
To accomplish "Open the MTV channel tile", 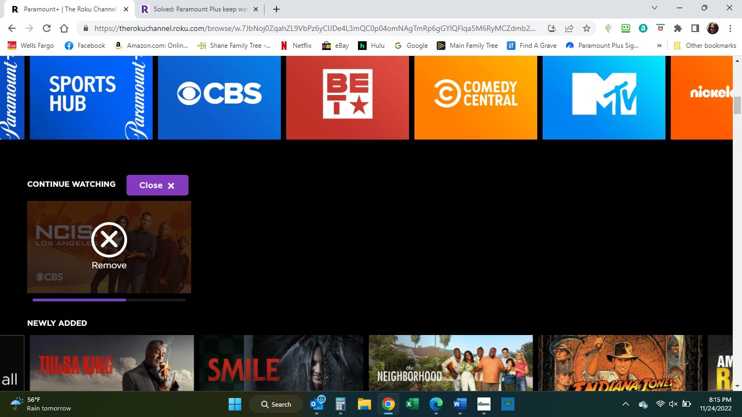I will [604, 98].
